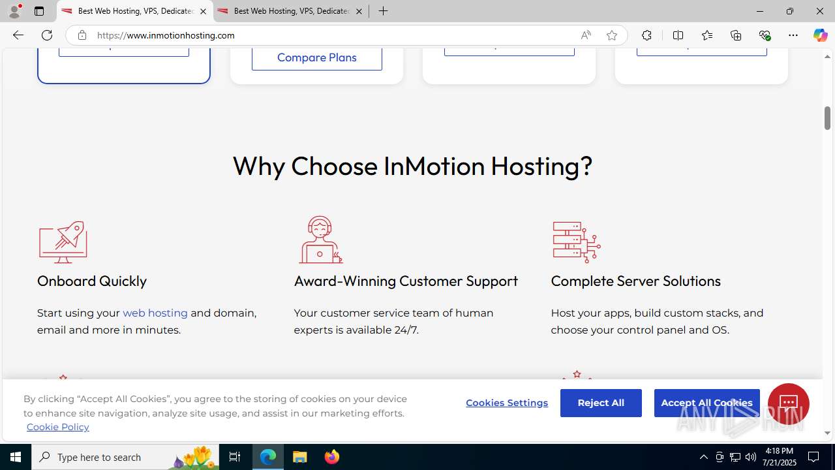This screenshot has height=470, width=835.
Task: Open the browser profile icon
Action: point(14,11)
